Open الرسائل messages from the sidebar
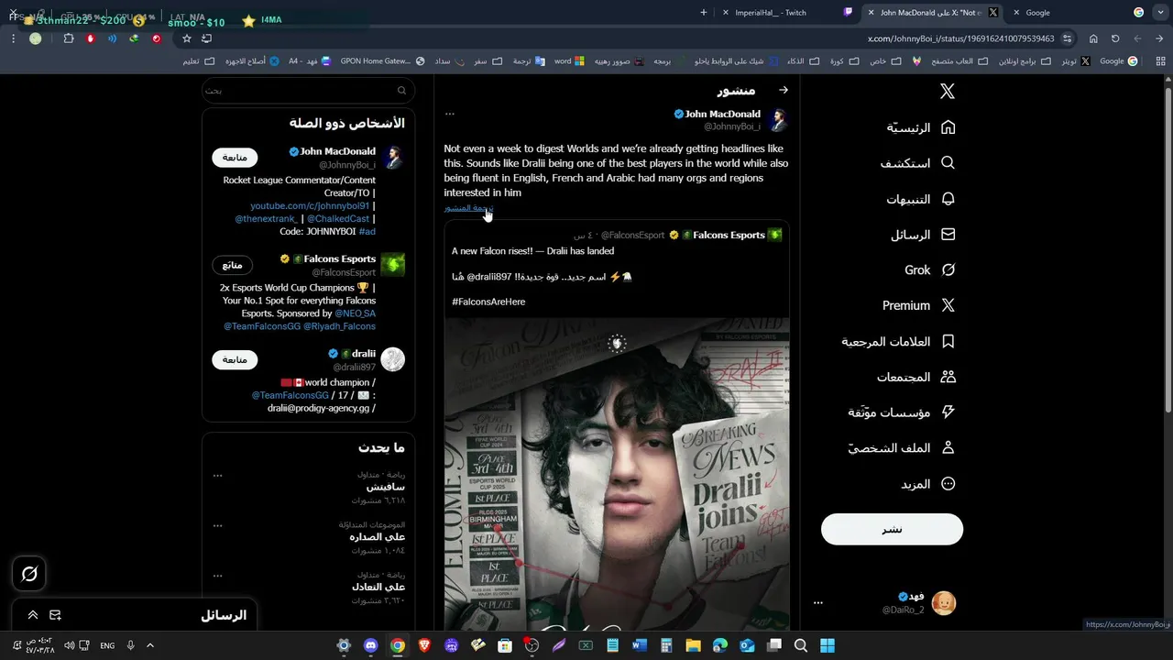 click(x=923, y=235)
